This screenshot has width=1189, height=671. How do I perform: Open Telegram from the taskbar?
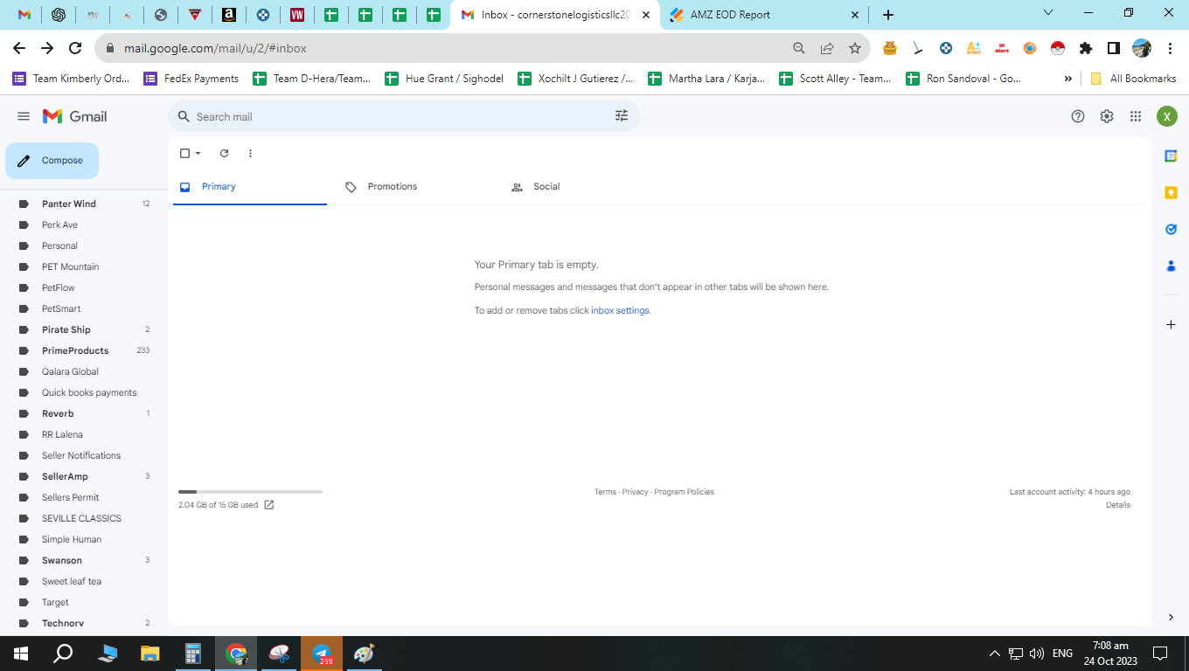[323, 653]
